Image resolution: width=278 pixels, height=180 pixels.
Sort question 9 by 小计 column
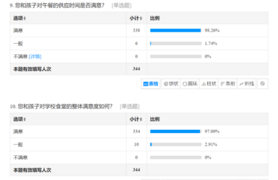click(x=136, y=18)
